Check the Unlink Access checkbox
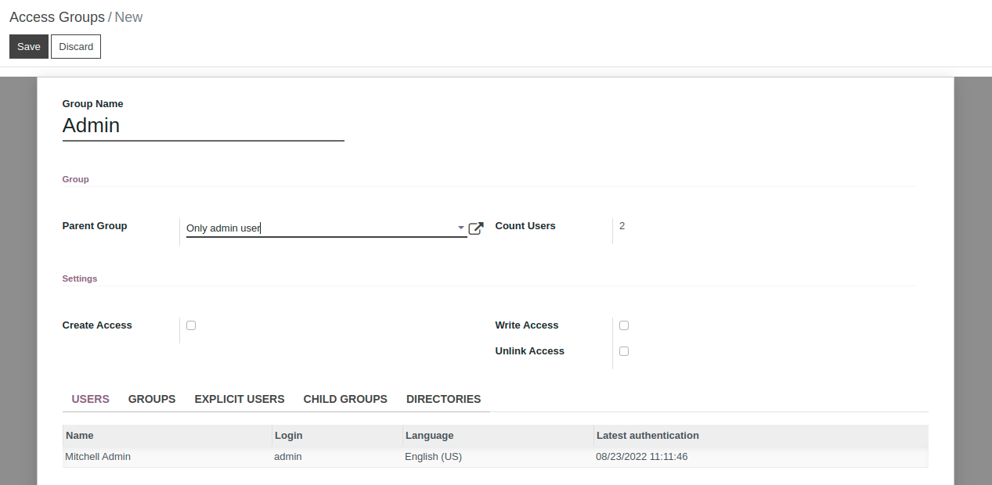This screenshot has height=485, width=992. pos(624,351)
